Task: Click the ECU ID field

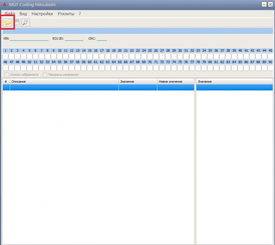Action: (x=74, y=39)
